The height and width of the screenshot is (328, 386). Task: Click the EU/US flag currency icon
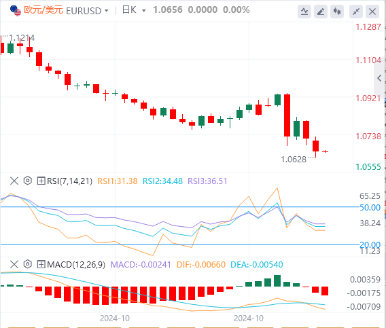(16, 11)
